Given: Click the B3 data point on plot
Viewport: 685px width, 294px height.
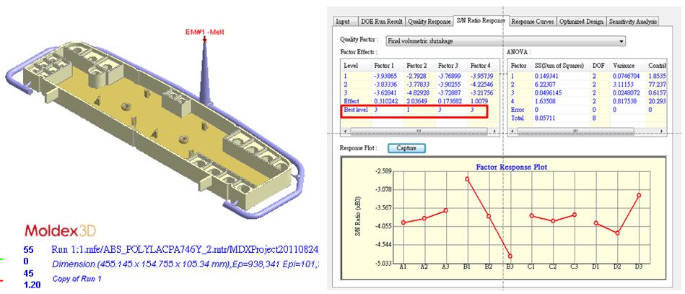Looking at the screenshot, I should coord(510,256).
